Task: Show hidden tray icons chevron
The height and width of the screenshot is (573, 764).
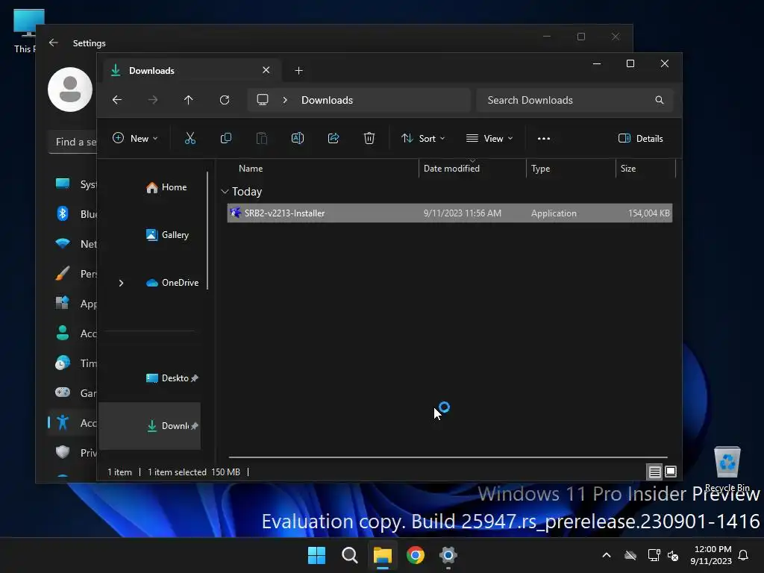Action: pyautogui.click(x=607, y=555)
